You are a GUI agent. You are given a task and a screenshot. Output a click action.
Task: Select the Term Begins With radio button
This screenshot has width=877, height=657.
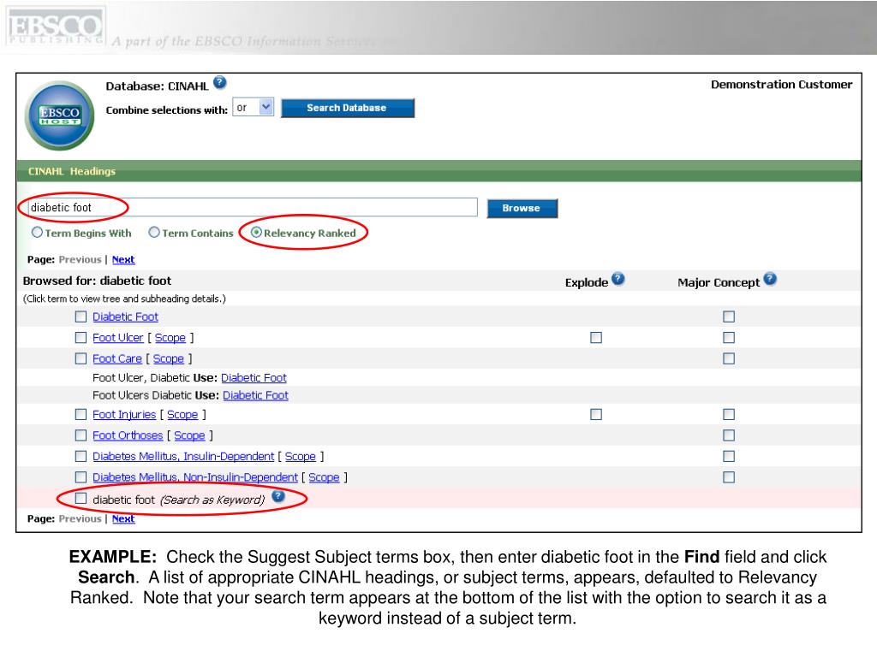(x=37, y=233)
